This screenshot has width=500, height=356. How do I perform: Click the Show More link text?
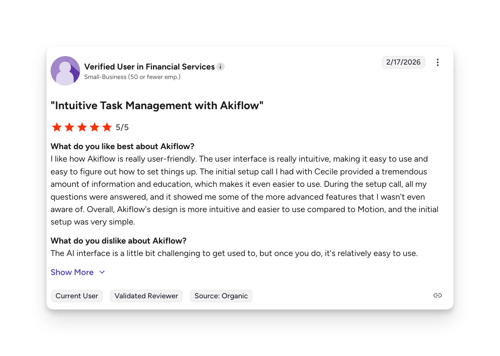pyautogui.click(x=72, y=272)
